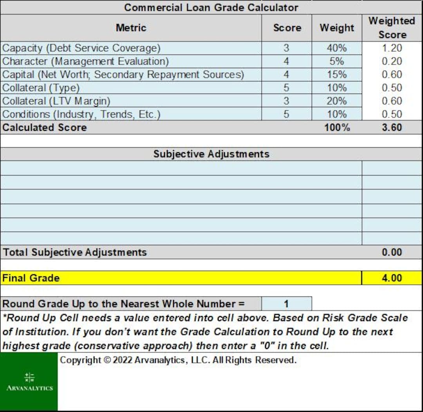Click the Score column header
The height and width of the screenshot is (412, 423).
287,28
